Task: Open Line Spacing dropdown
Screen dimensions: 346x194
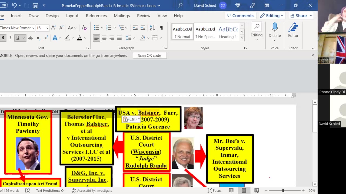Action: [131, 38]
